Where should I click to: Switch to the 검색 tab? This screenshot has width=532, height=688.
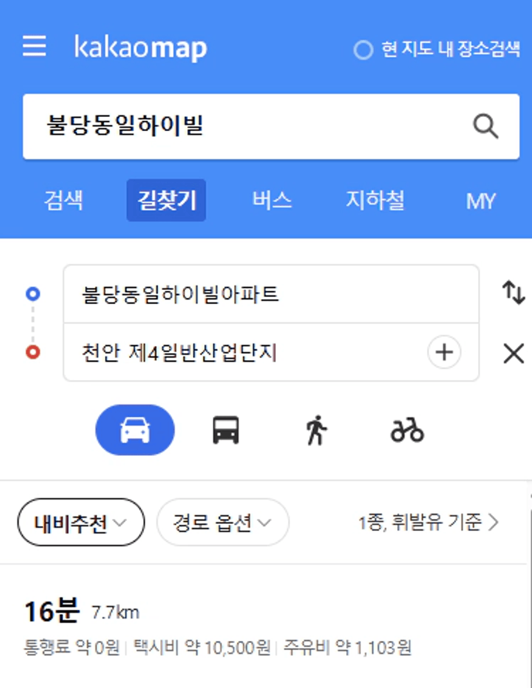64,201
